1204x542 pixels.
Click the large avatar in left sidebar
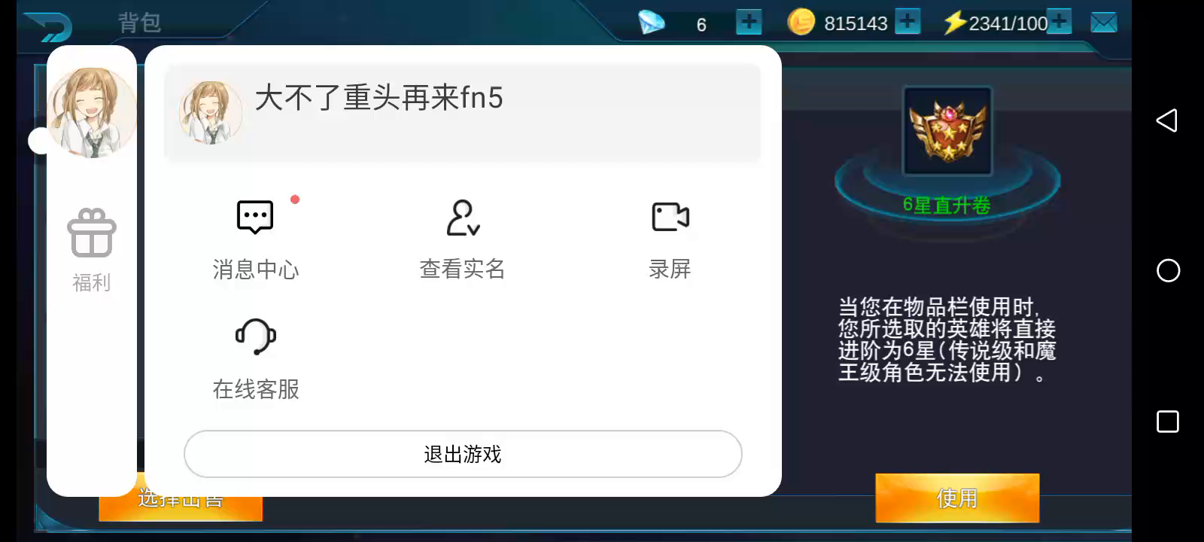[x=92, y=112]
